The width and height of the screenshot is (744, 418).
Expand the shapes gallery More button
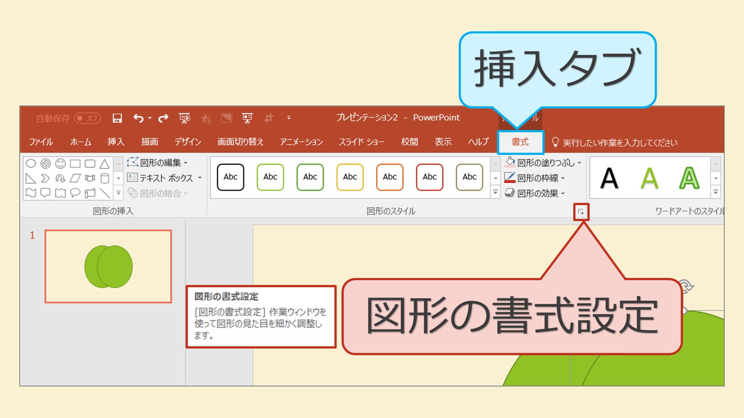[x=118, y=193]
